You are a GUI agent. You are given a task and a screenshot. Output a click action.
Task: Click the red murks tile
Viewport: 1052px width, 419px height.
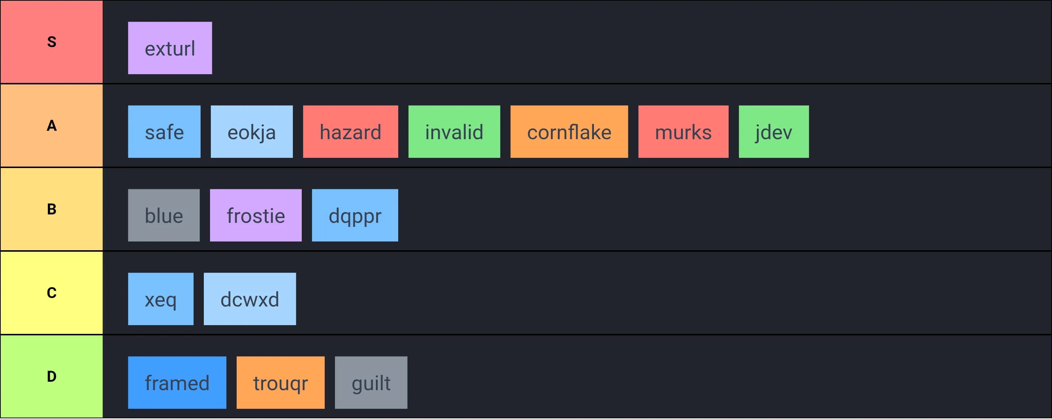click(x=683, y=132)
